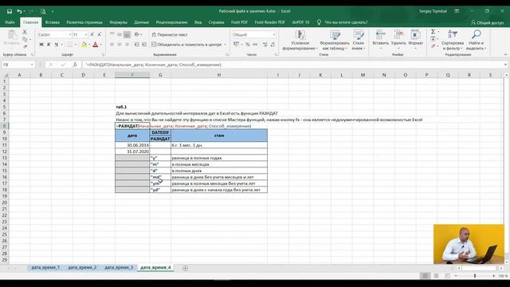This screenshot has width=510, height=287.
Task: Click the 'Что вы хотите сделать?' search field
Action: [x=346, y=22]
